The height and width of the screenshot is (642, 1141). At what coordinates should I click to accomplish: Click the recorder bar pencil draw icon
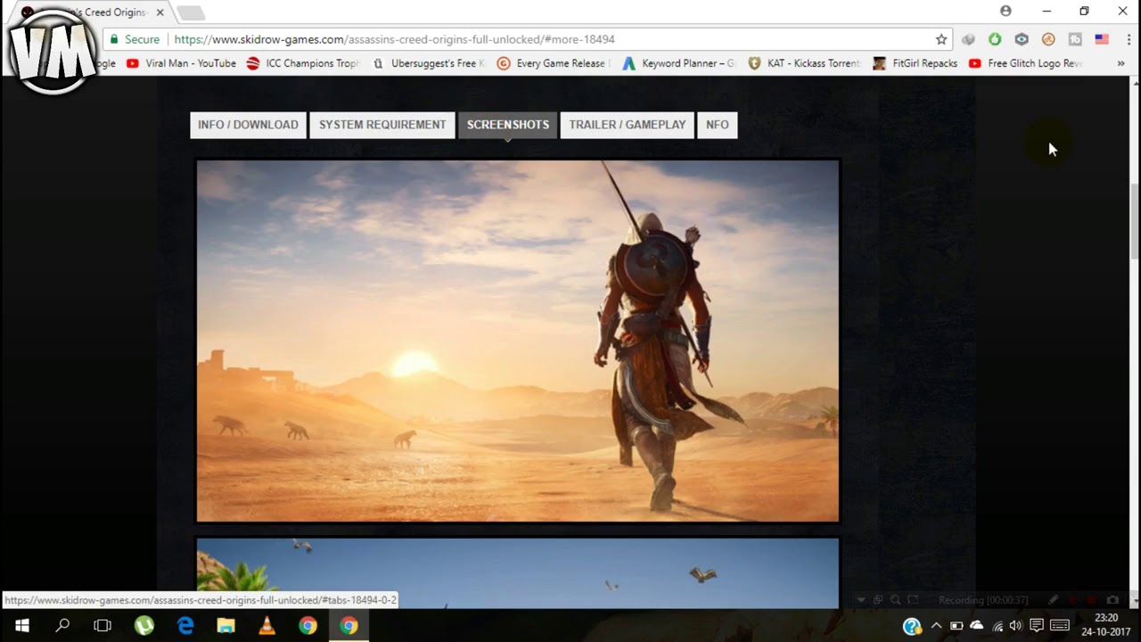coord(1053,600)
